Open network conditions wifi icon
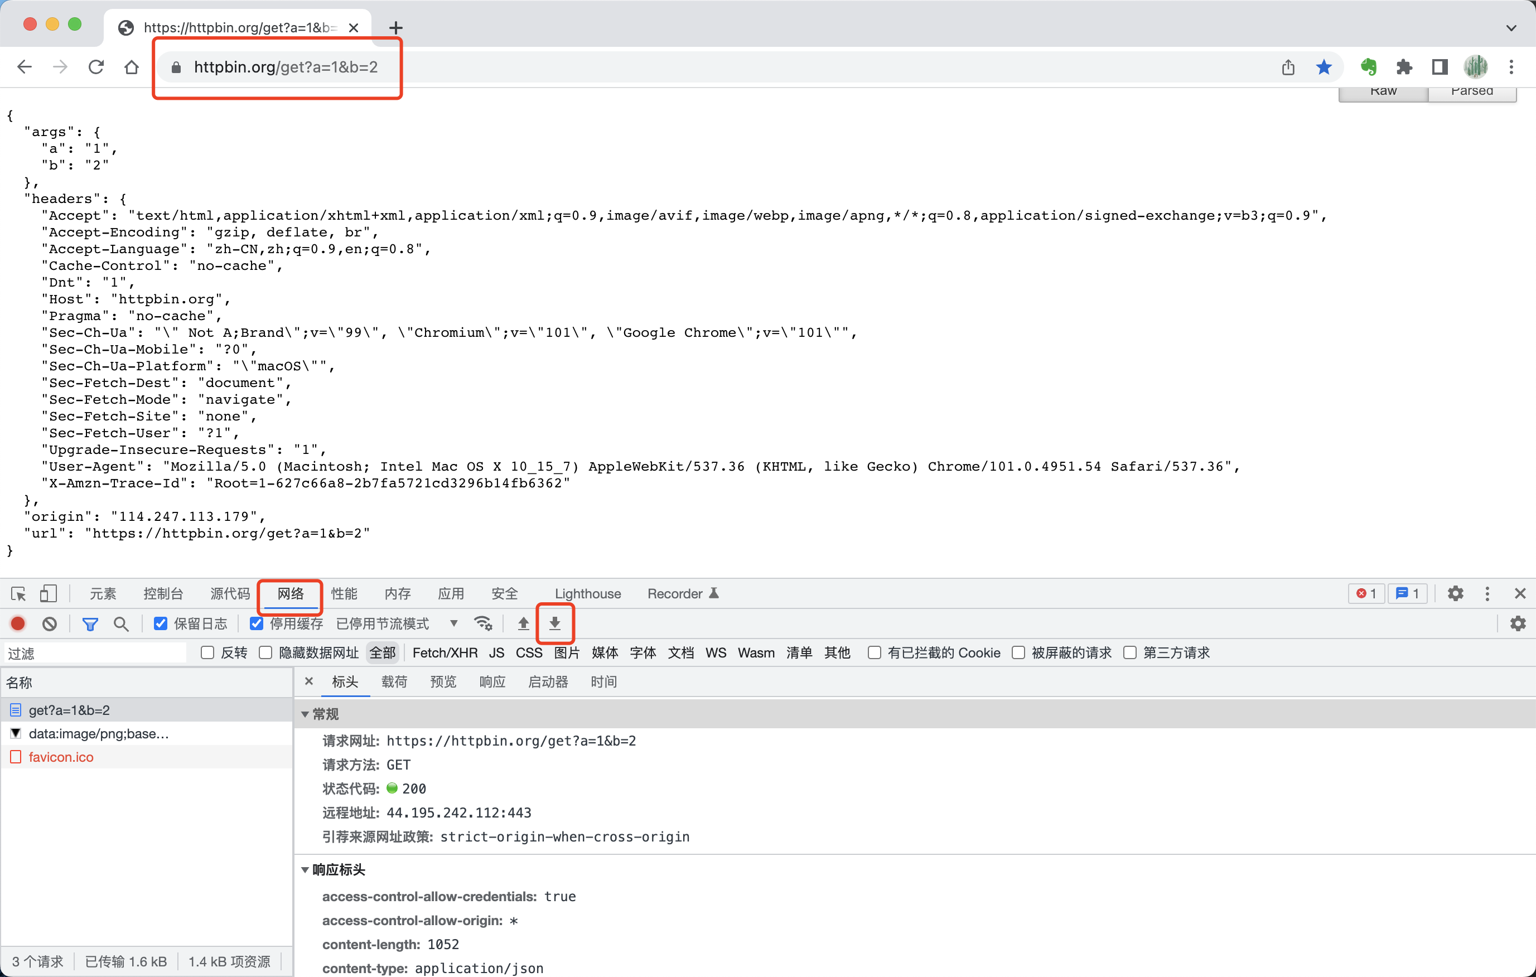The width and height of the screenshot is (1536, 977). [x=483, y=623]
